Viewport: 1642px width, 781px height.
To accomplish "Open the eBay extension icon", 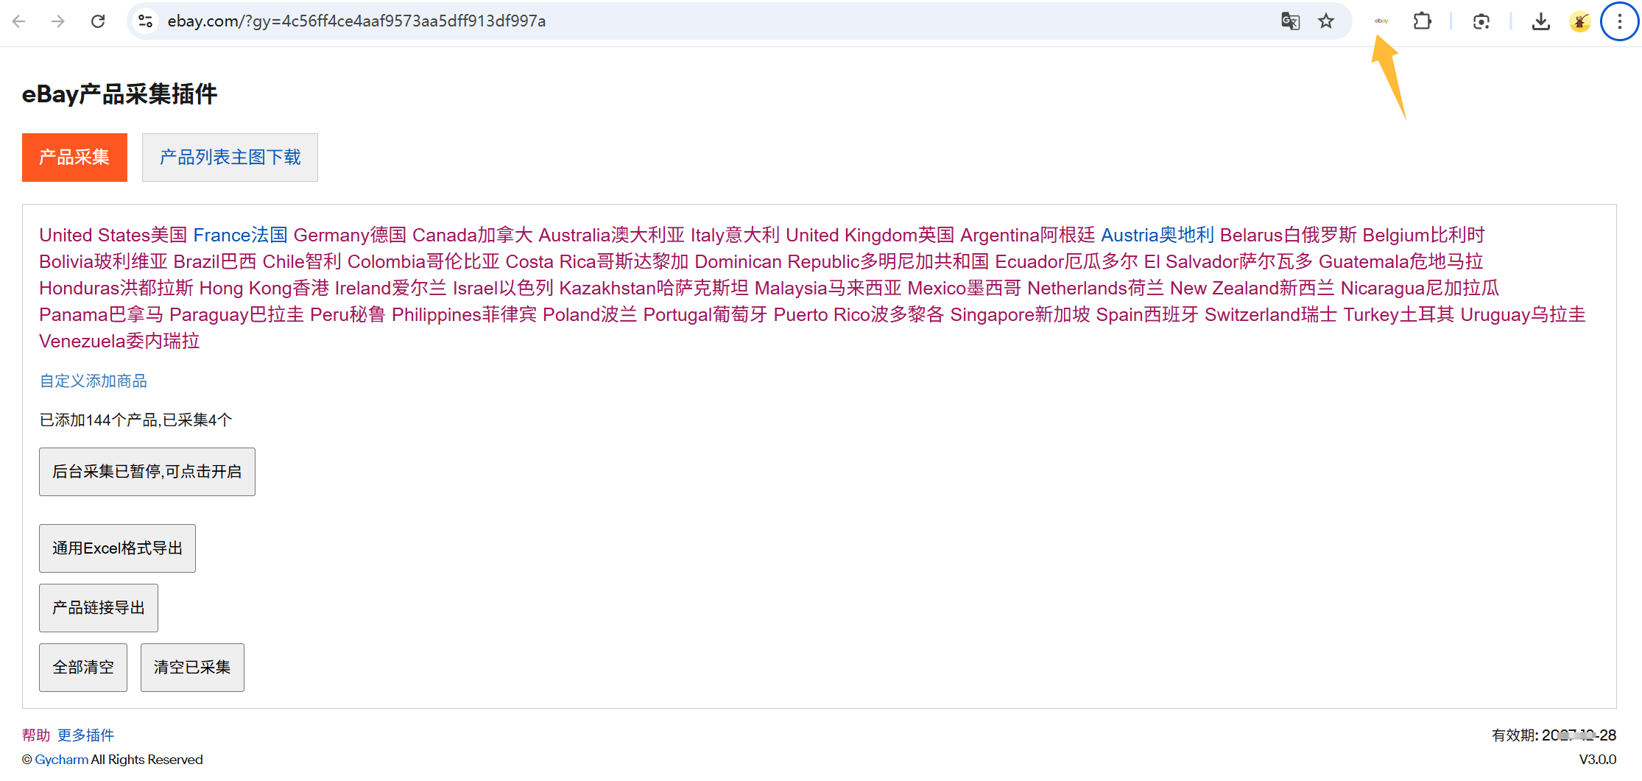I will coord(1381,21).
